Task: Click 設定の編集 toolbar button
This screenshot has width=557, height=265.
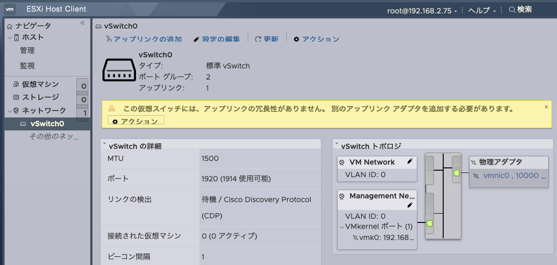Action: coord(217,39)
